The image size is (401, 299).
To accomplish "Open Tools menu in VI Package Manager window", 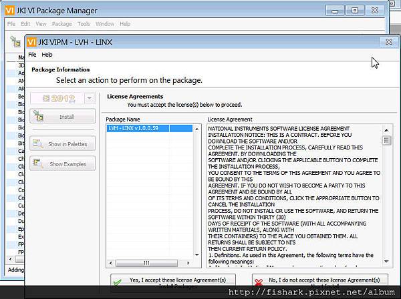I will (x=84, y=24).
